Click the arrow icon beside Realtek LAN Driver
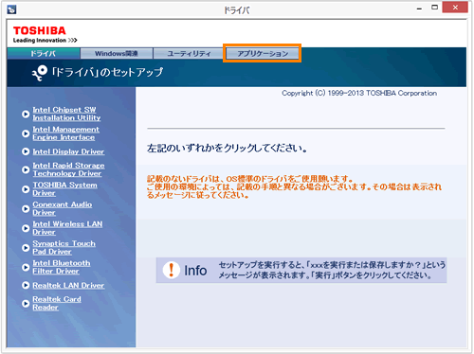The height and width of the screenshot is (354, 474). (x=26, y=285)
